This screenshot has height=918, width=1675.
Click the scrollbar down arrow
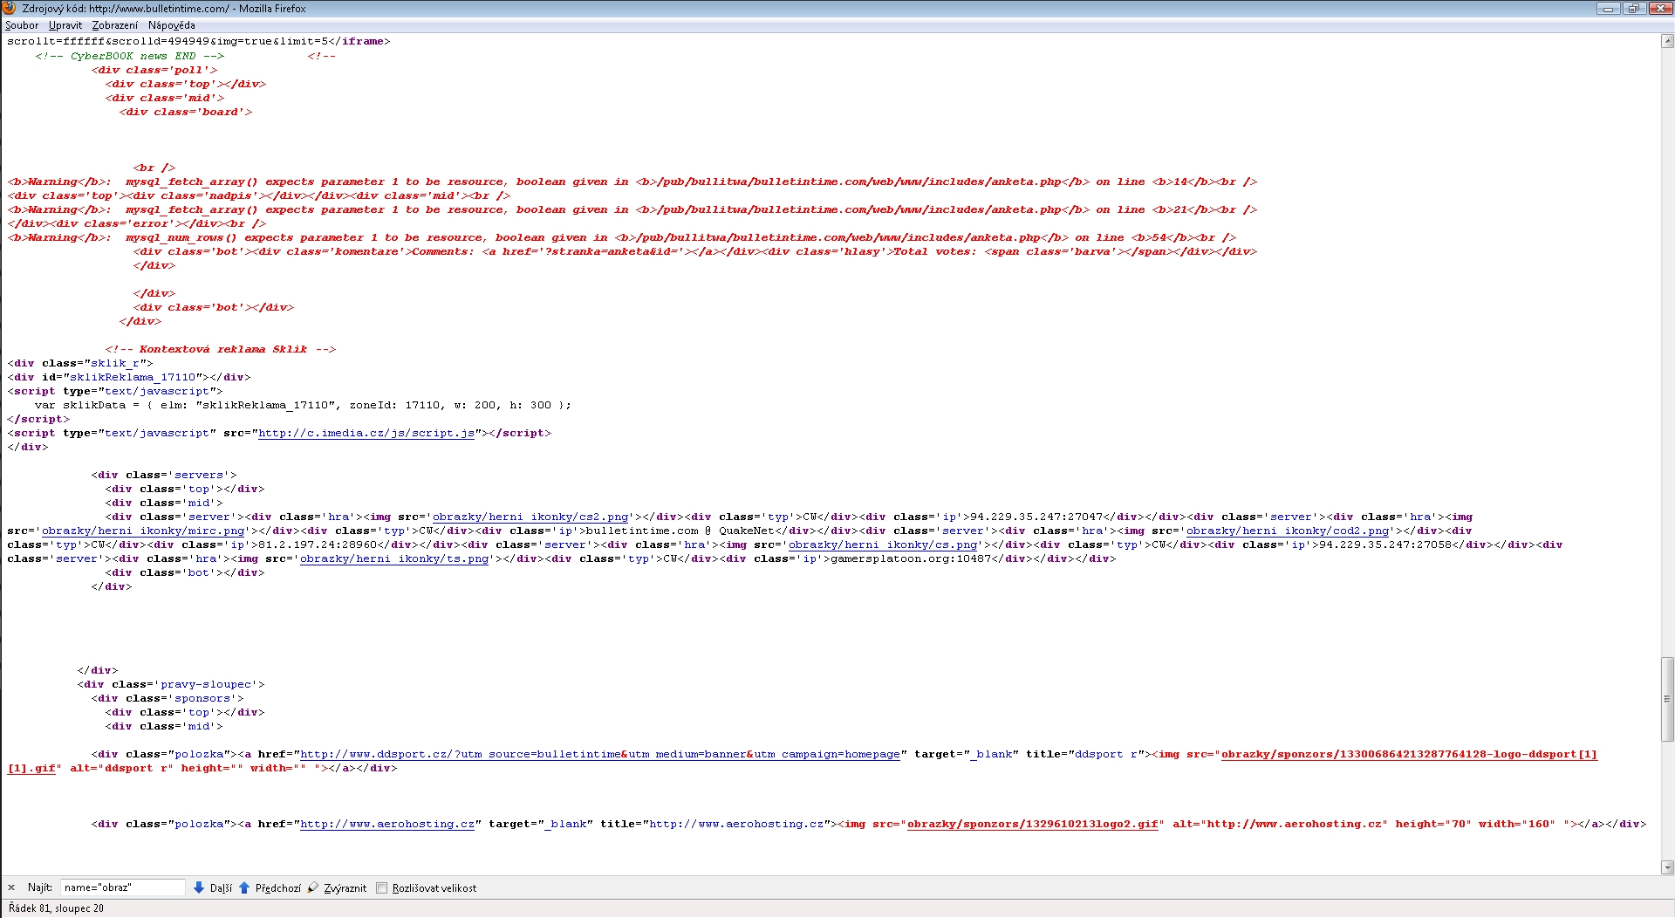(x=1667, y=867)
